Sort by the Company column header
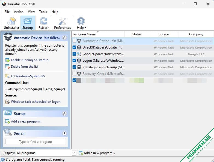Image resolution: width=214 pixels, height=162 pixels. (x=196, y=34)
